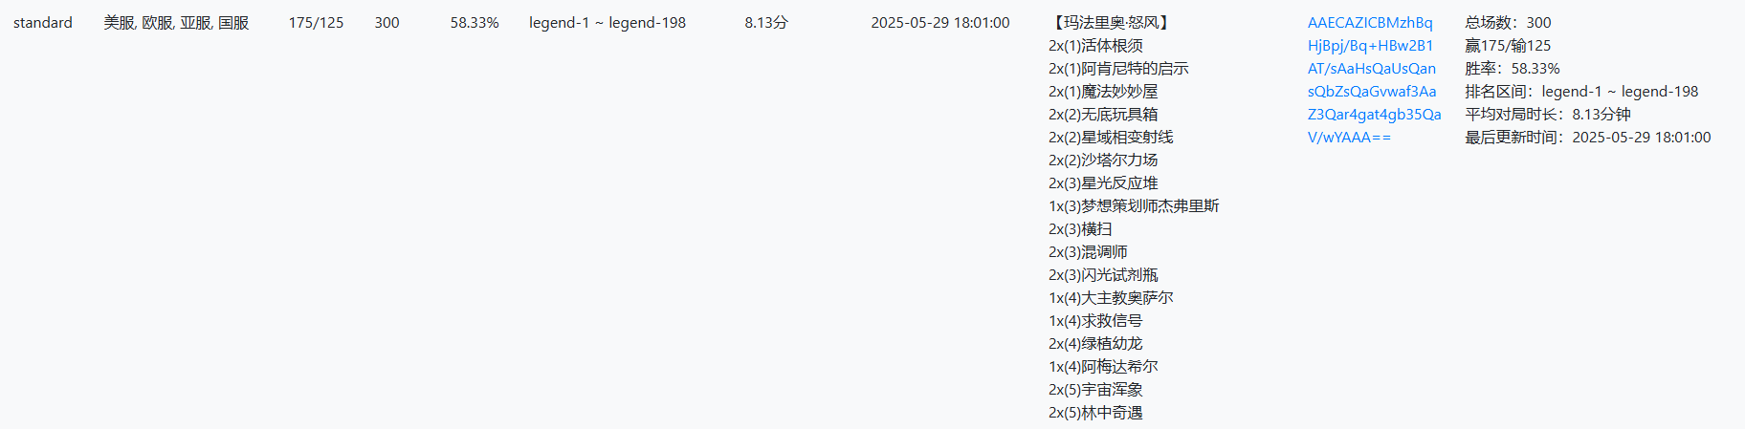Viewport: 1745px width, 429px height.
Task: Click the update time 2025-05-29 18:01:00 cell
Action: (940, 23)
